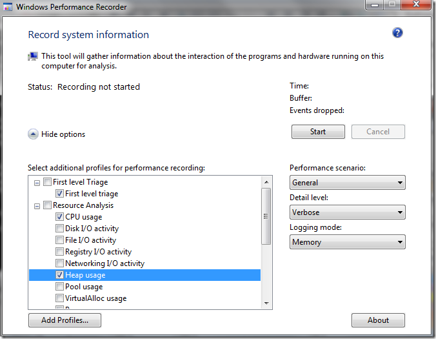The image size is (436, 339).
Task: Uncheck the Heap usage checkbox
Action: pyautogui.click(x=59, y=275)
